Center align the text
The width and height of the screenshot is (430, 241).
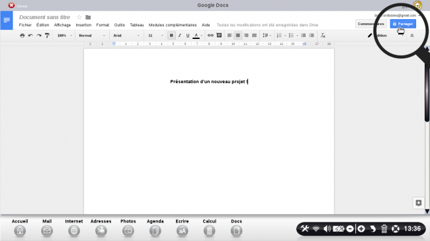pos(237,36)
